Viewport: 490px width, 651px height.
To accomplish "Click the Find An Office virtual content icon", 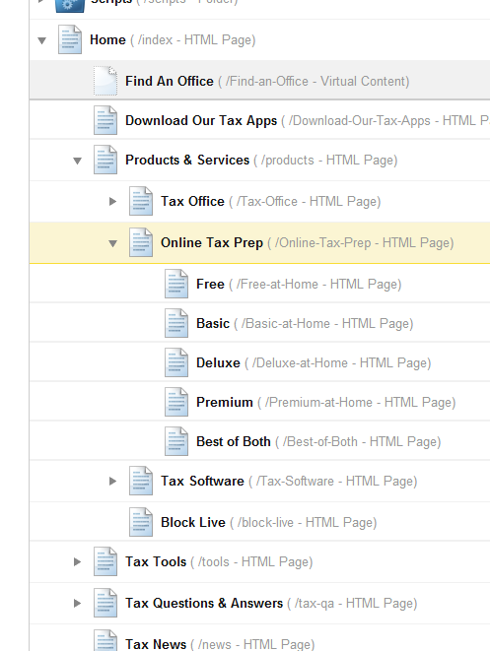I will pos(105,81).
